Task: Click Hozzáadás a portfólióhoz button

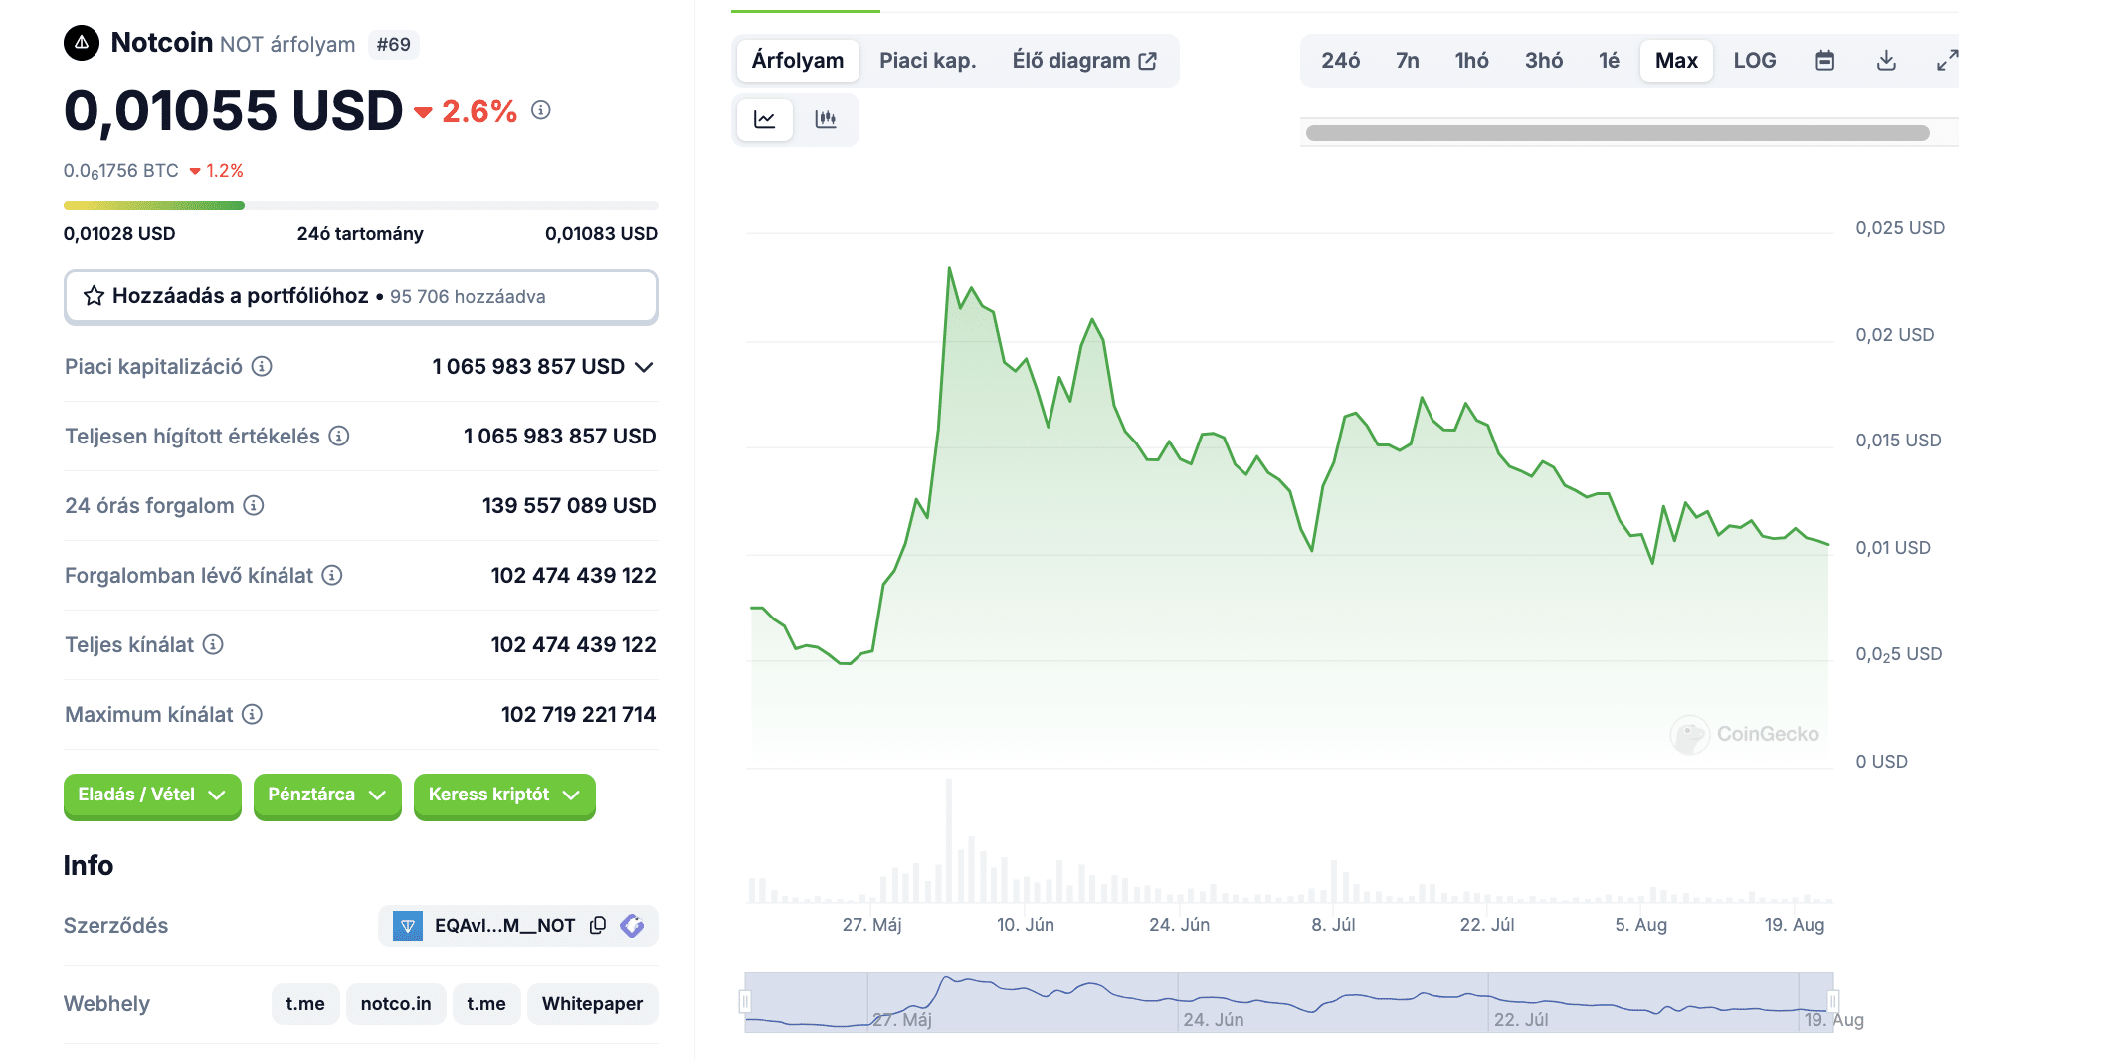Action: pos(360,296)
